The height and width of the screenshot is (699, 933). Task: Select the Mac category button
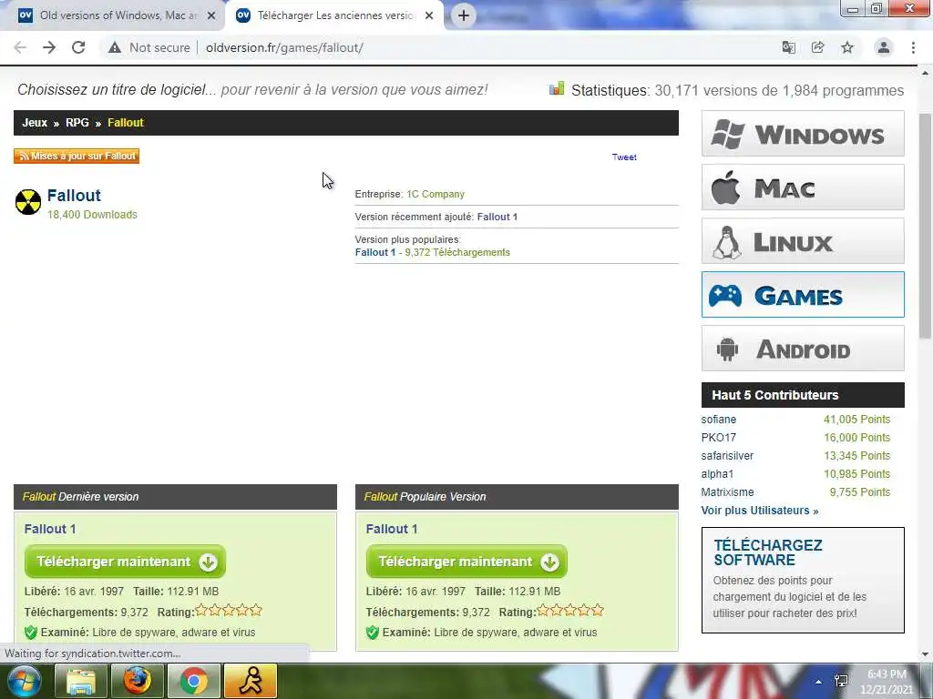803,187
